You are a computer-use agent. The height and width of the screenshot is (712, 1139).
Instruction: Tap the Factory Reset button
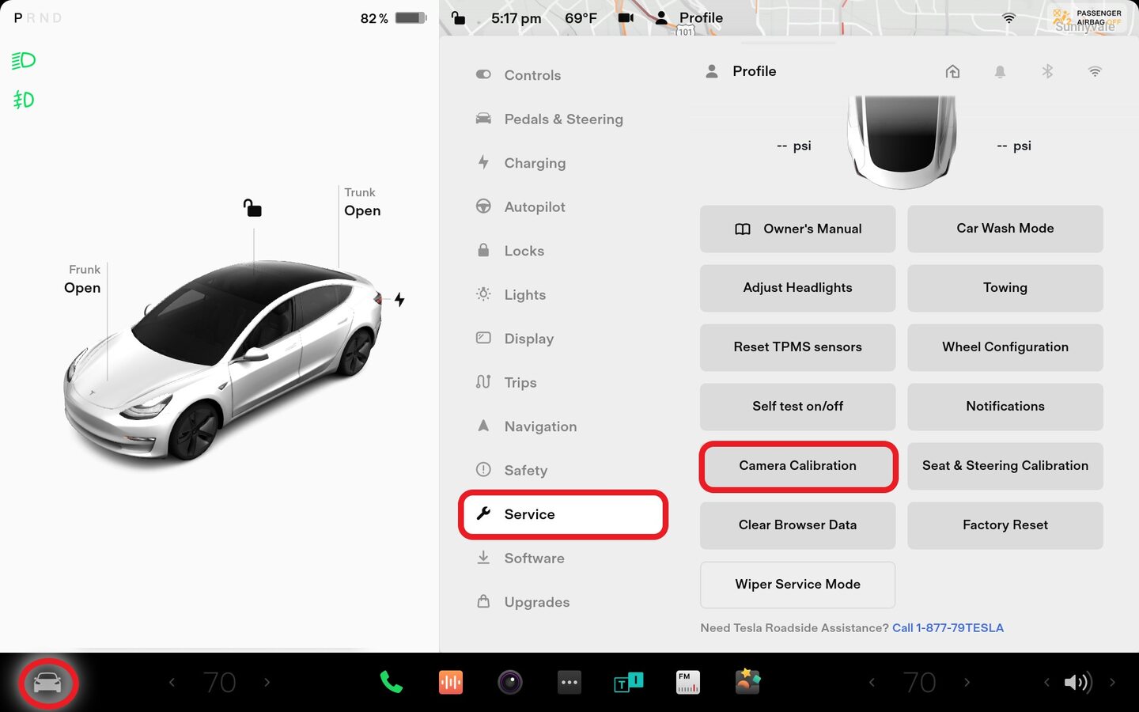point(1005,525)
